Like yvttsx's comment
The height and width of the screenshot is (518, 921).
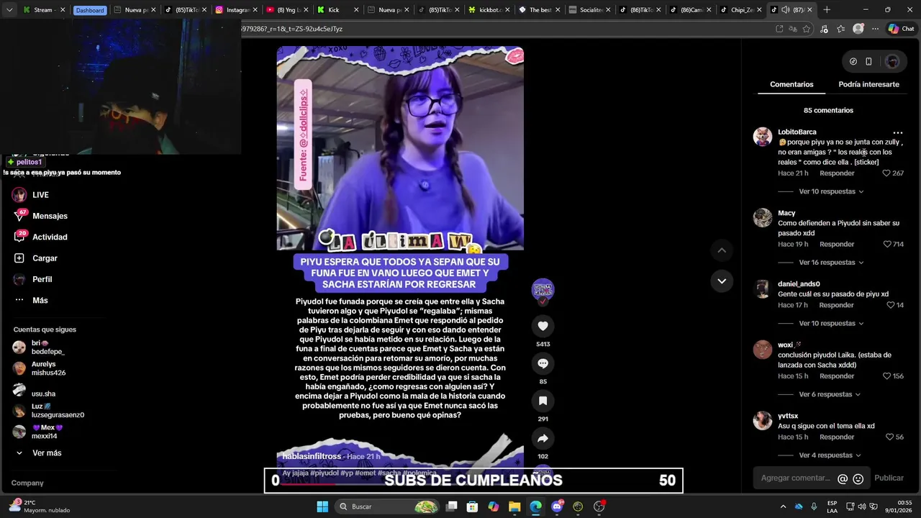click(x=889, y=437)
